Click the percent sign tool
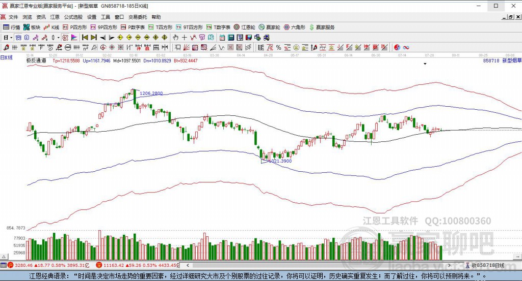Image resolution: width=522 pixels, height=281 pixels. point(279,47)
